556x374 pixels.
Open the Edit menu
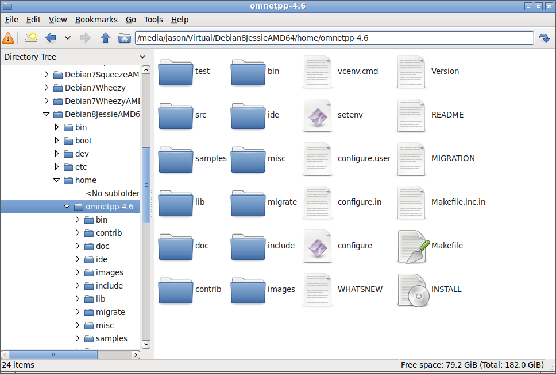coord(33,20)
